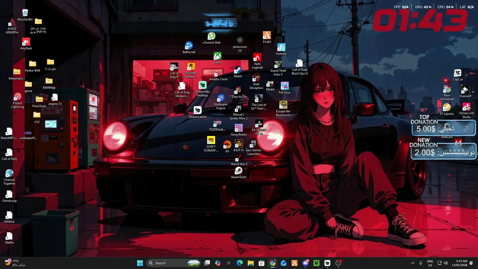Open the Fortnite desktop icon
The width and height of the screenshot is (478, 269).
[281, 50]
